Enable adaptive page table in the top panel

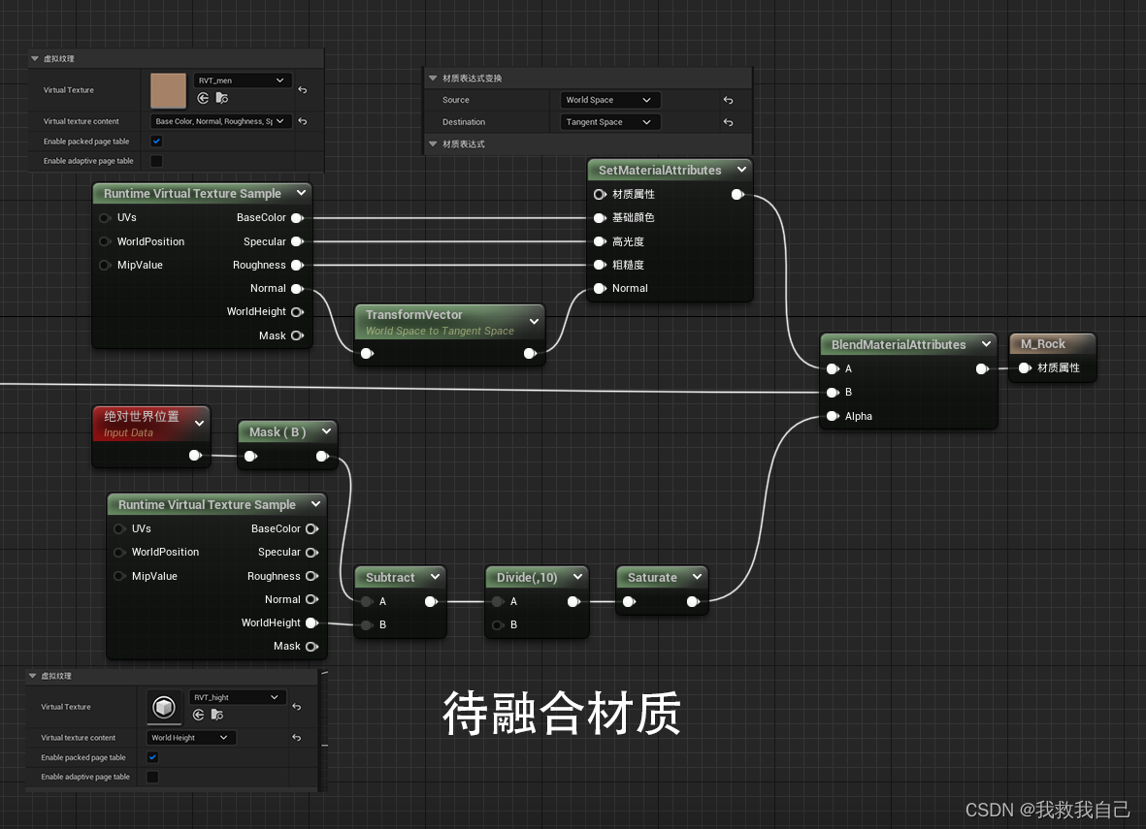coord(156,161)
